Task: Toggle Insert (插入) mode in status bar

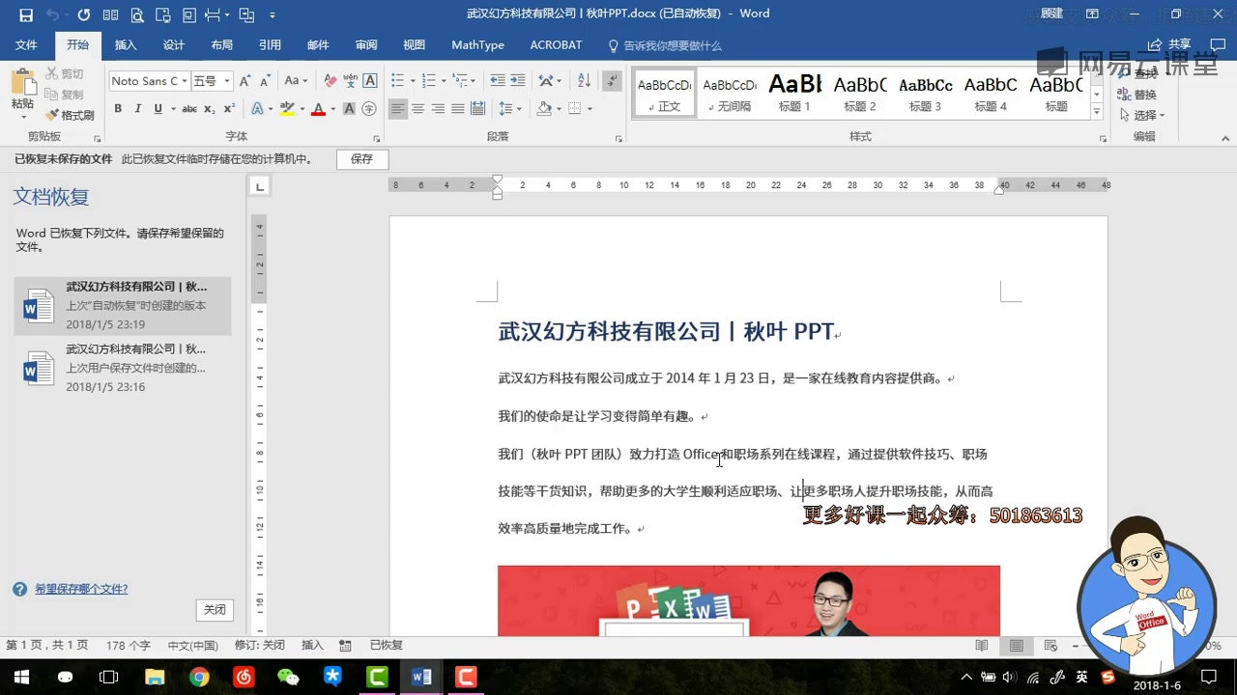Action: click(x=312, y=646)
